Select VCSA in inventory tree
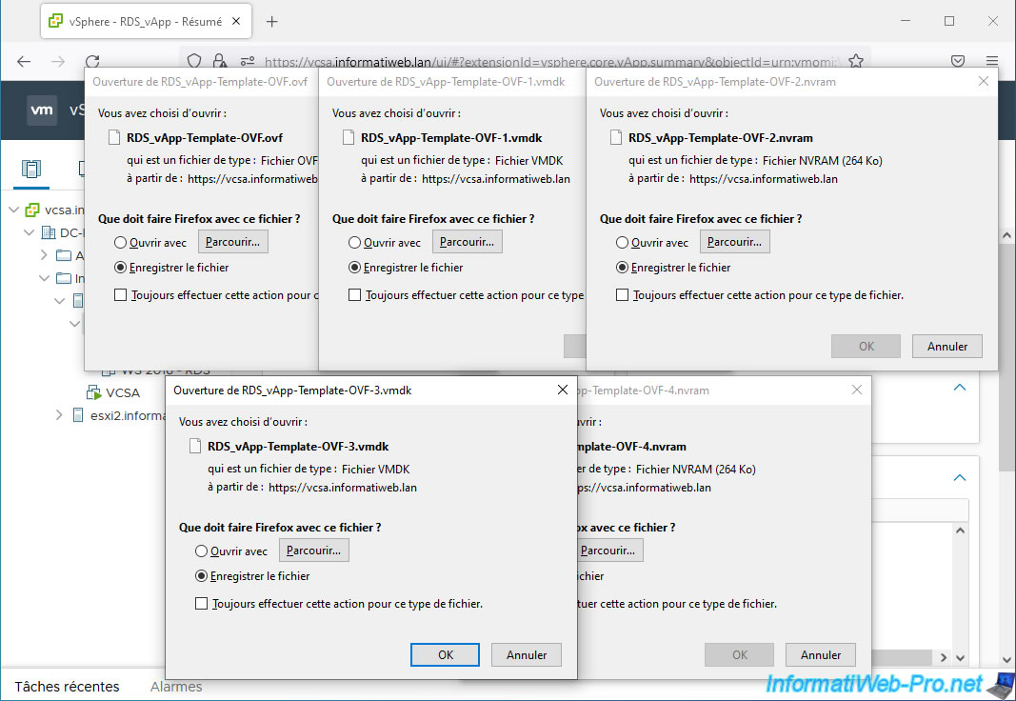This screenshot has height=701, width=1016. [123, 392]
